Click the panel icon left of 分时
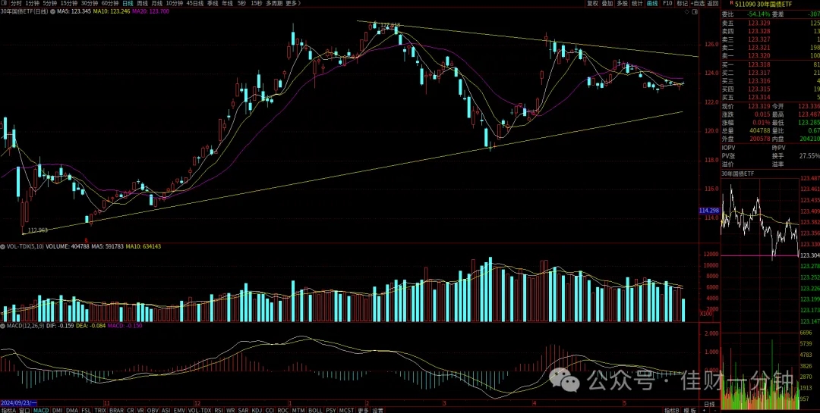The height and width of the screenshot is (413, 820). [4, 3]
